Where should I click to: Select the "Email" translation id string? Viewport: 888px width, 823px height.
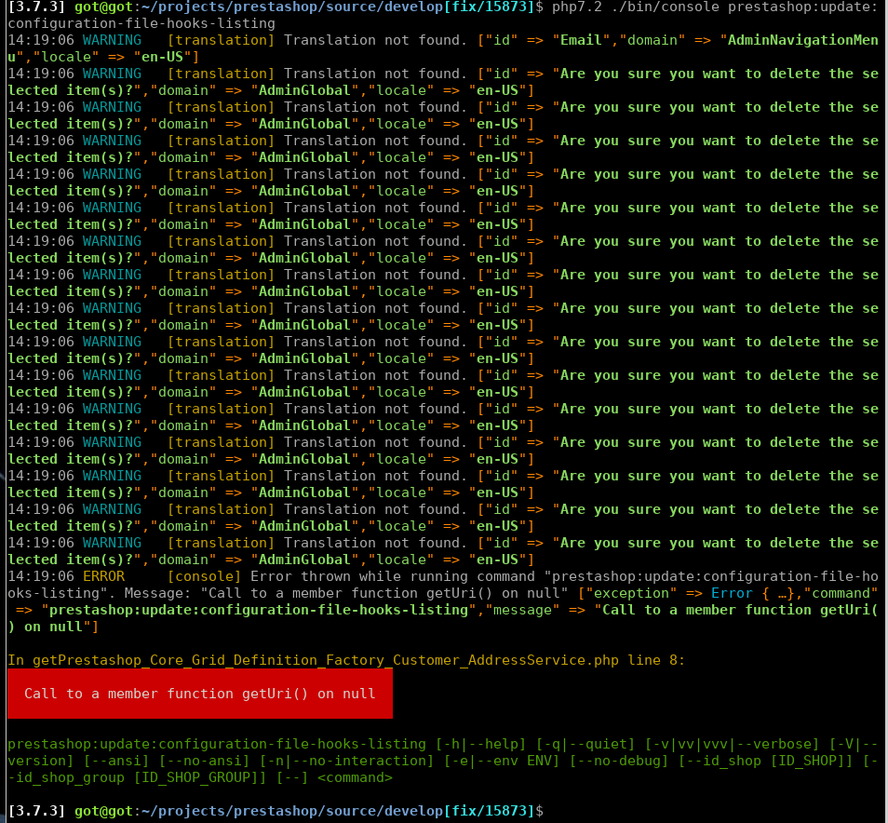pos(581,40)
